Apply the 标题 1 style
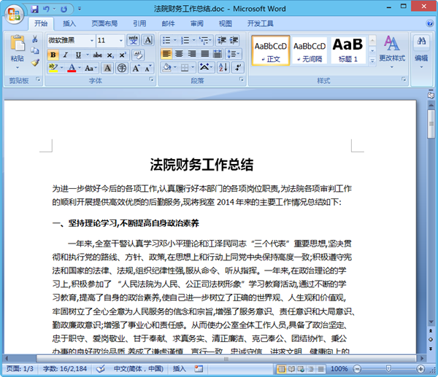This screenshot has height=377, width=438. pos(347,50)
